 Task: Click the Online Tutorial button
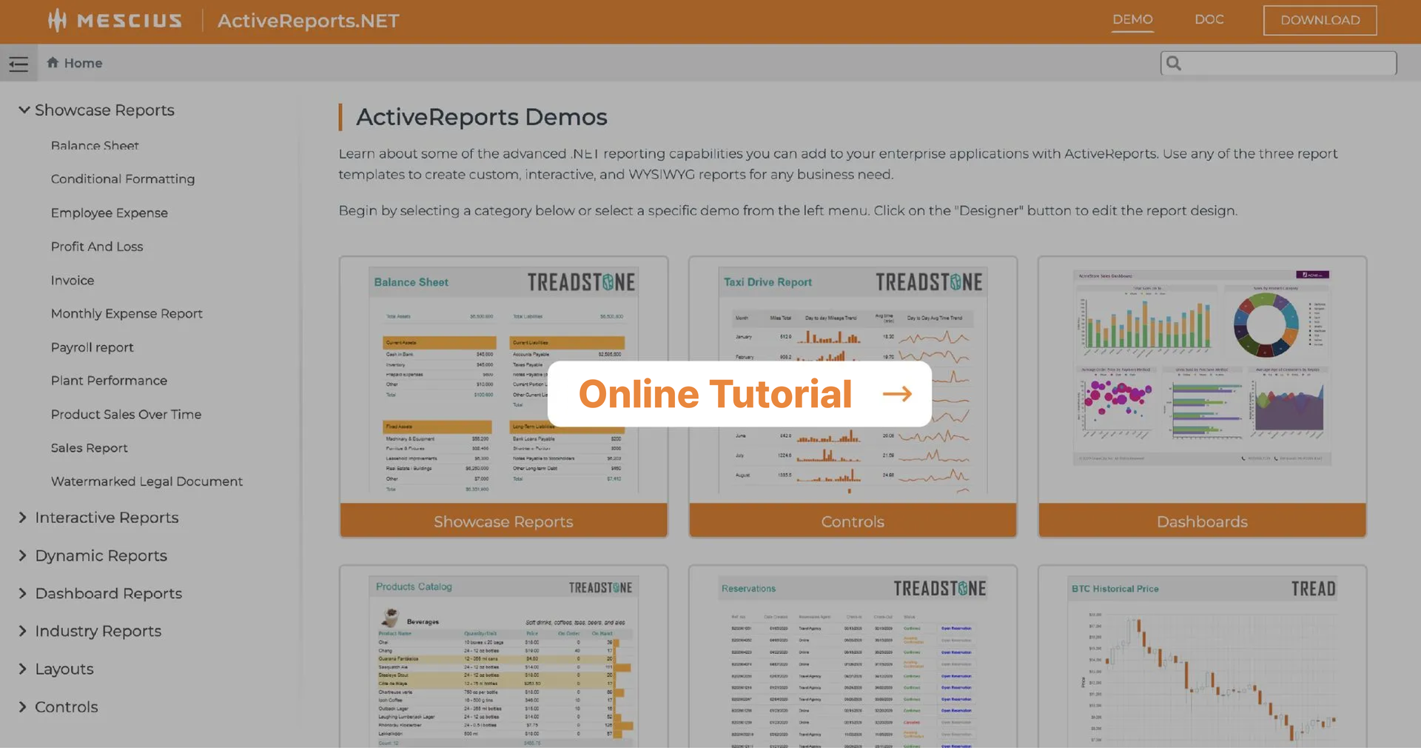point(739,394)
